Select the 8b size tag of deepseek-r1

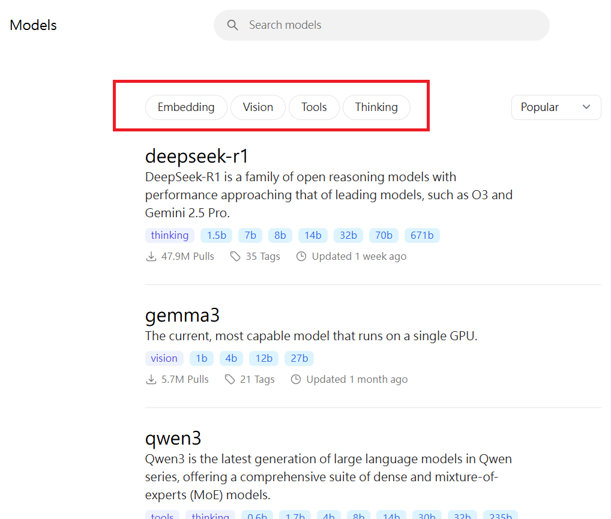(280, 235)
